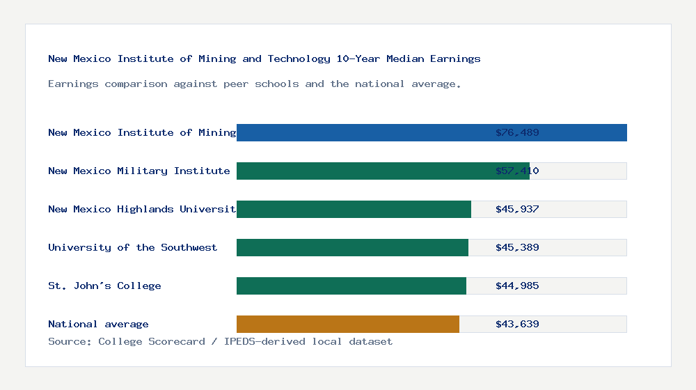Select the 'St. John's College' label
The image size is (696, 390).
pos(104,286)
